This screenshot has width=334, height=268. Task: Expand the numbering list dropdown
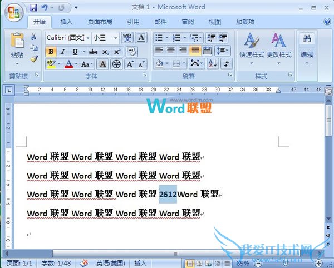click(185, 38)
